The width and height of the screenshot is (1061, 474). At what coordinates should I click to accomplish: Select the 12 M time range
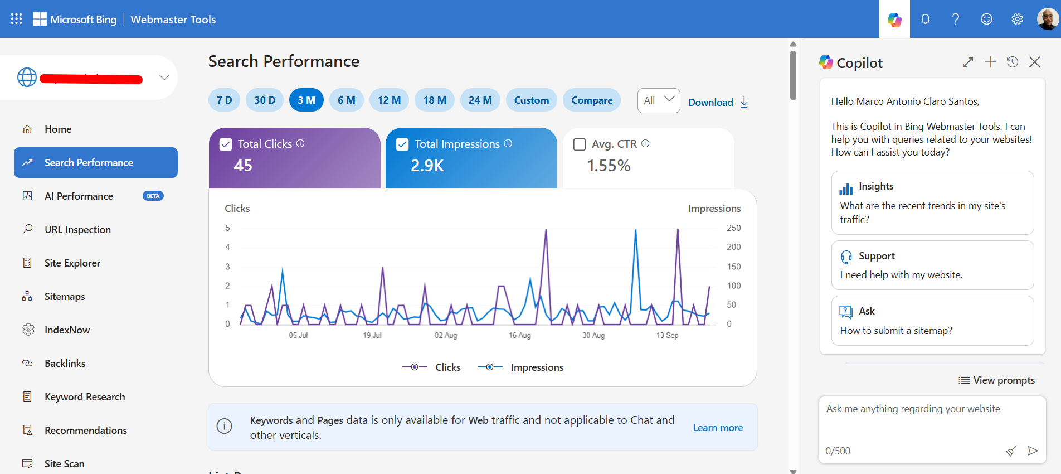[389, 100]
